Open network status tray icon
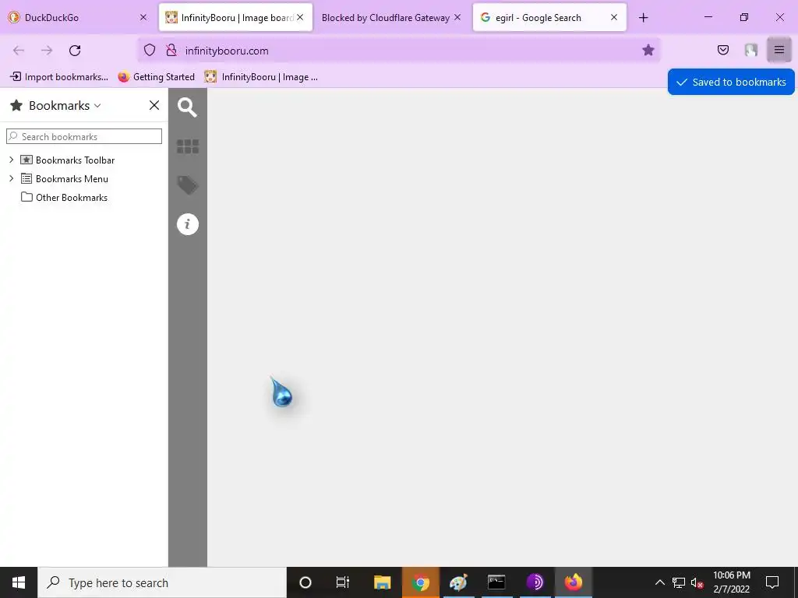 pyautogui.click(x=679, y=582)
